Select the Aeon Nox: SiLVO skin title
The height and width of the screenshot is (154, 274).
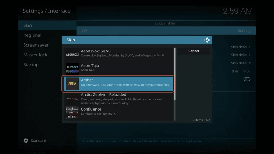pos(96,51)
